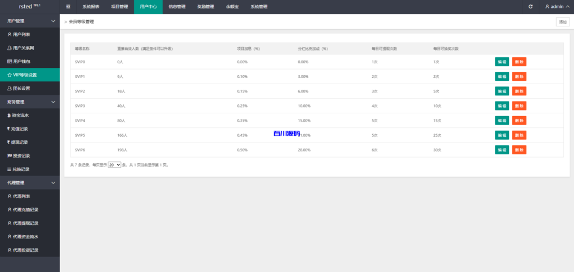
Task: Click 编辑 for the SVIP6 row
Action: click(x=502, y=150)
